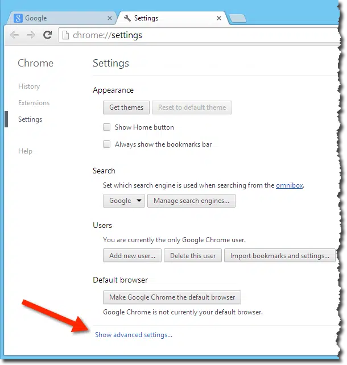Click Add new user button

click(133, 256)
